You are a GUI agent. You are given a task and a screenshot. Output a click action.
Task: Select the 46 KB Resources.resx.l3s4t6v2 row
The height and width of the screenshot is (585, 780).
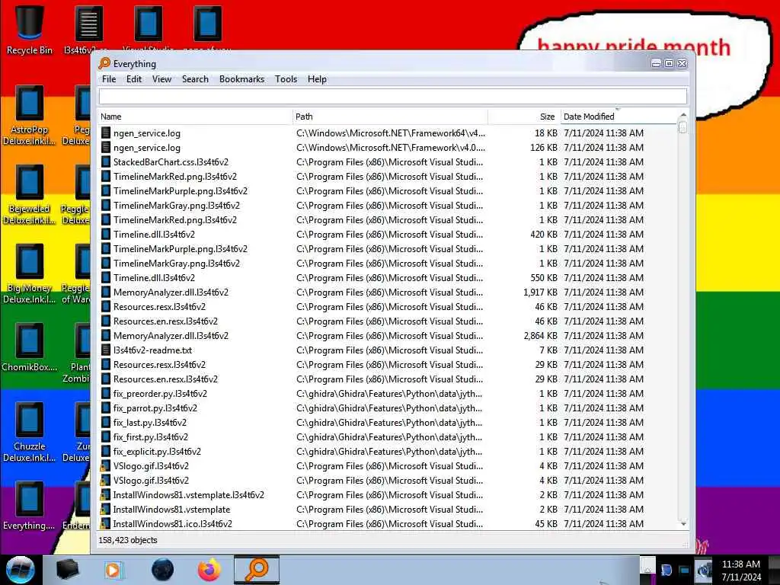pyautogui.click(x=388, y=306)
